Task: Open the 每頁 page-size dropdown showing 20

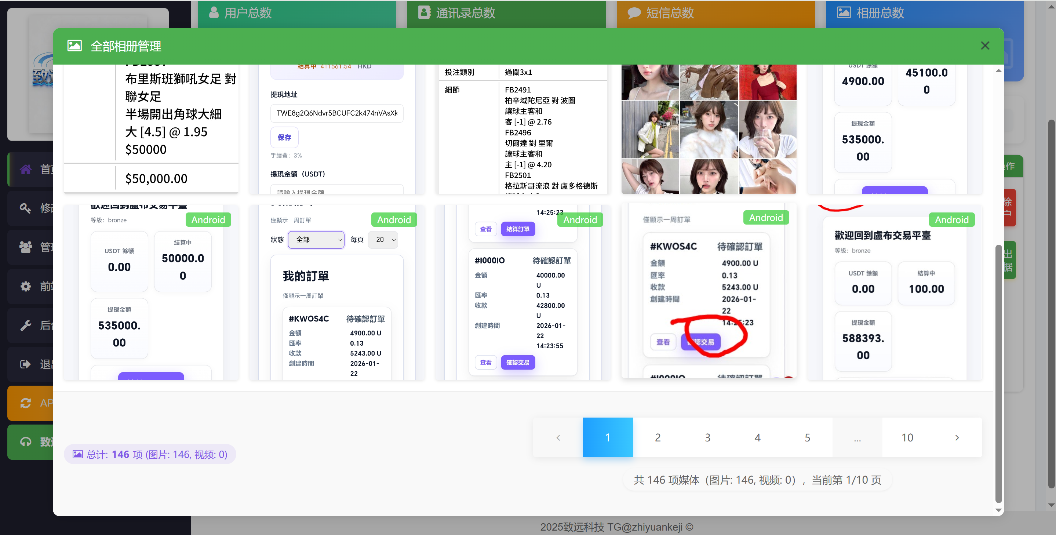Action: click(x=383, y=240)
